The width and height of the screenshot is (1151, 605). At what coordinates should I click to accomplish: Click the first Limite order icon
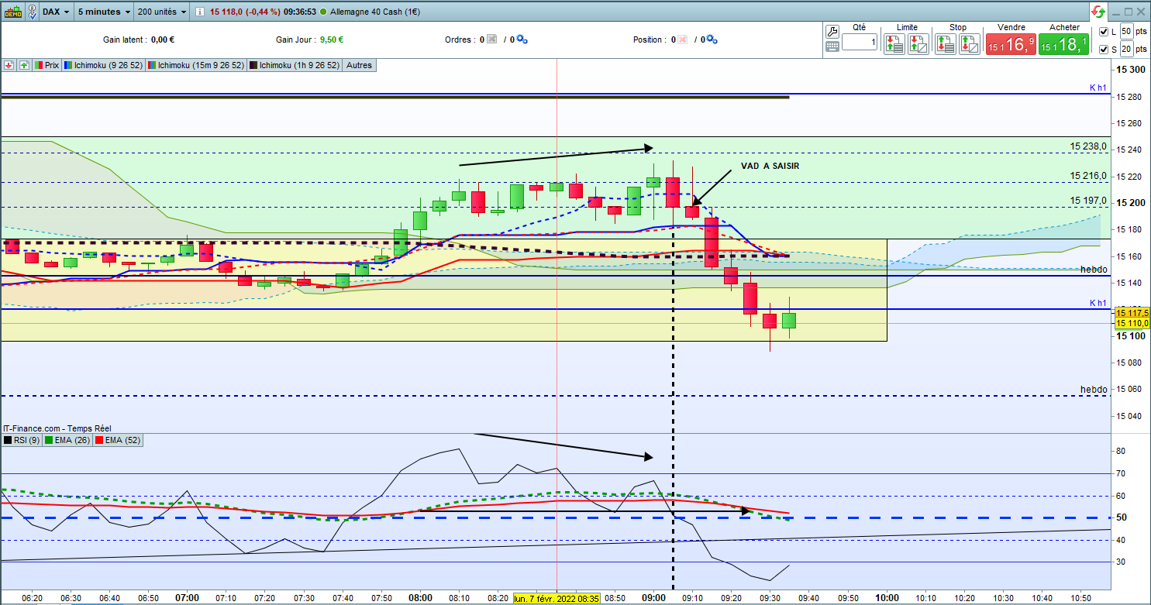tap(894, 43)
